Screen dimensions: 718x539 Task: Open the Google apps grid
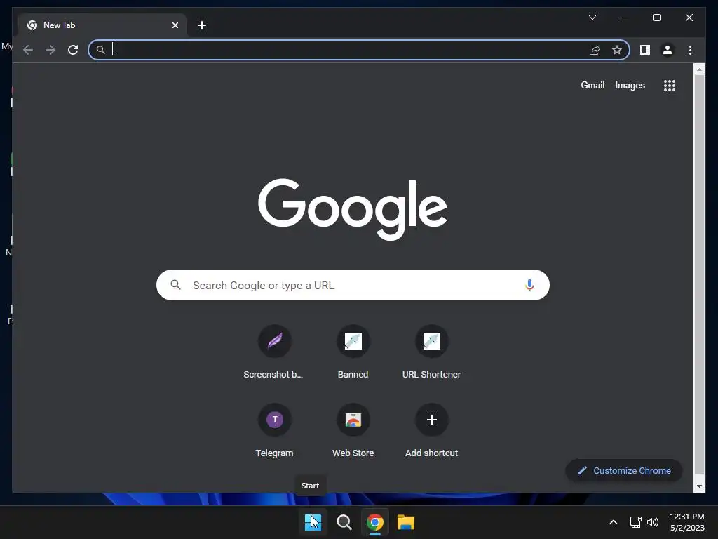670,85
